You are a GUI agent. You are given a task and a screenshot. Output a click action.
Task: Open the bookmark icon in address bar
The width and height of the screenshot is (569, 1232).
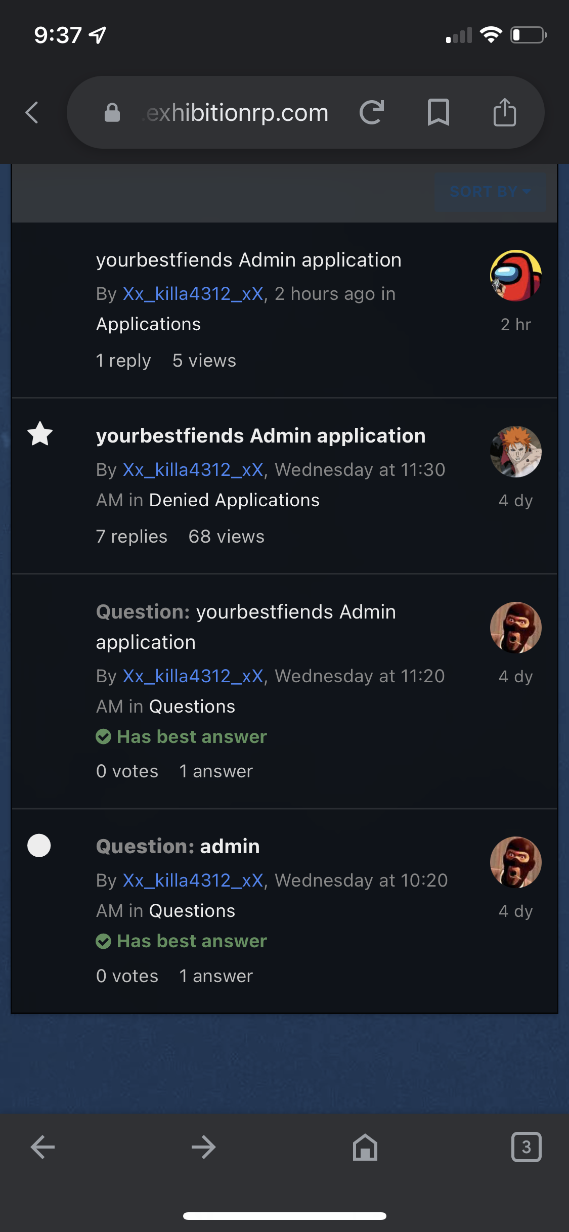coord(438,112)
